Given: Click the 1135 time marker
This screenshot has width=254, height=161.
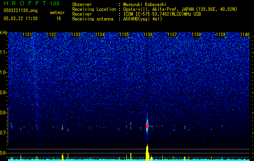Looking at the screenshot, I should [124, 35].
